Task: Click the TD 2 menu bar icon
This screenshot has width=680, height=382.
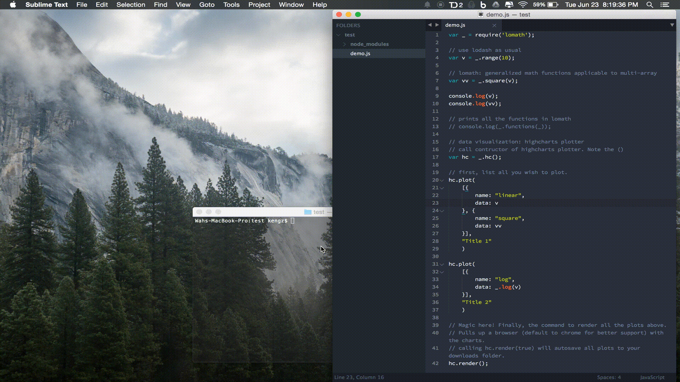Action: point(456,5)
